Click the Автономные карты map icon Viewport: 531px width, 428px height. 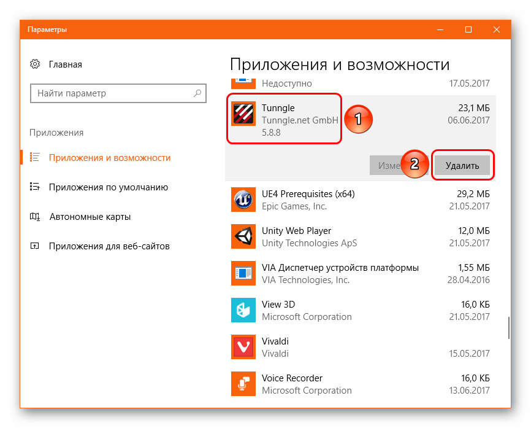pos(34,216)
